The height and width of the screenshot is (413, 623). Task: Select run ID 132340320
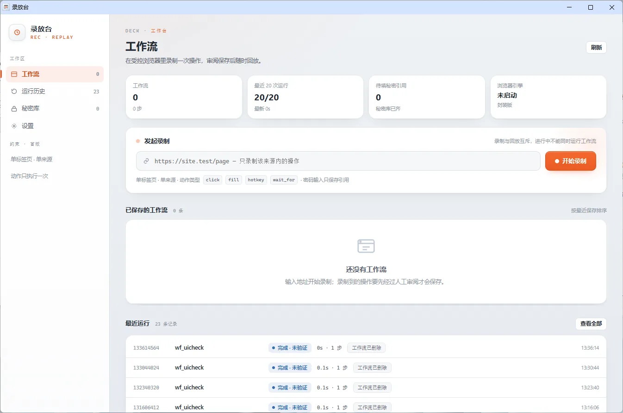coord(146,388)
